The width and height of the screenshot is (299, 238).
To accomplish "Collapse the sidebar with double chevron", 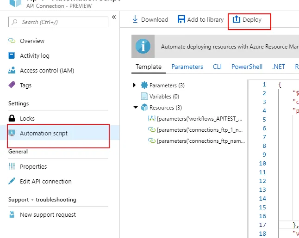I will (x=114, y=17).
